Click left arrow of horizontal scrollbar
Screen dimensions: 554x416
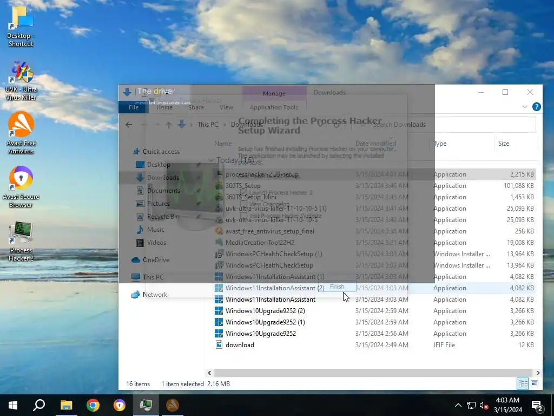[209, 373]
